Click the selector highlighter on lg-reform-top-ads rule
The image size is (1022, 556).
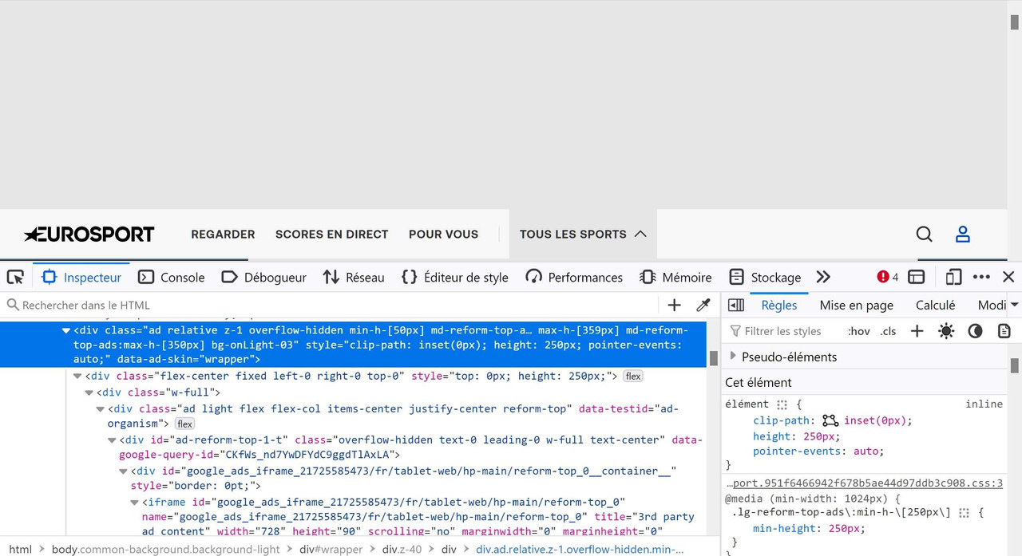964,513
